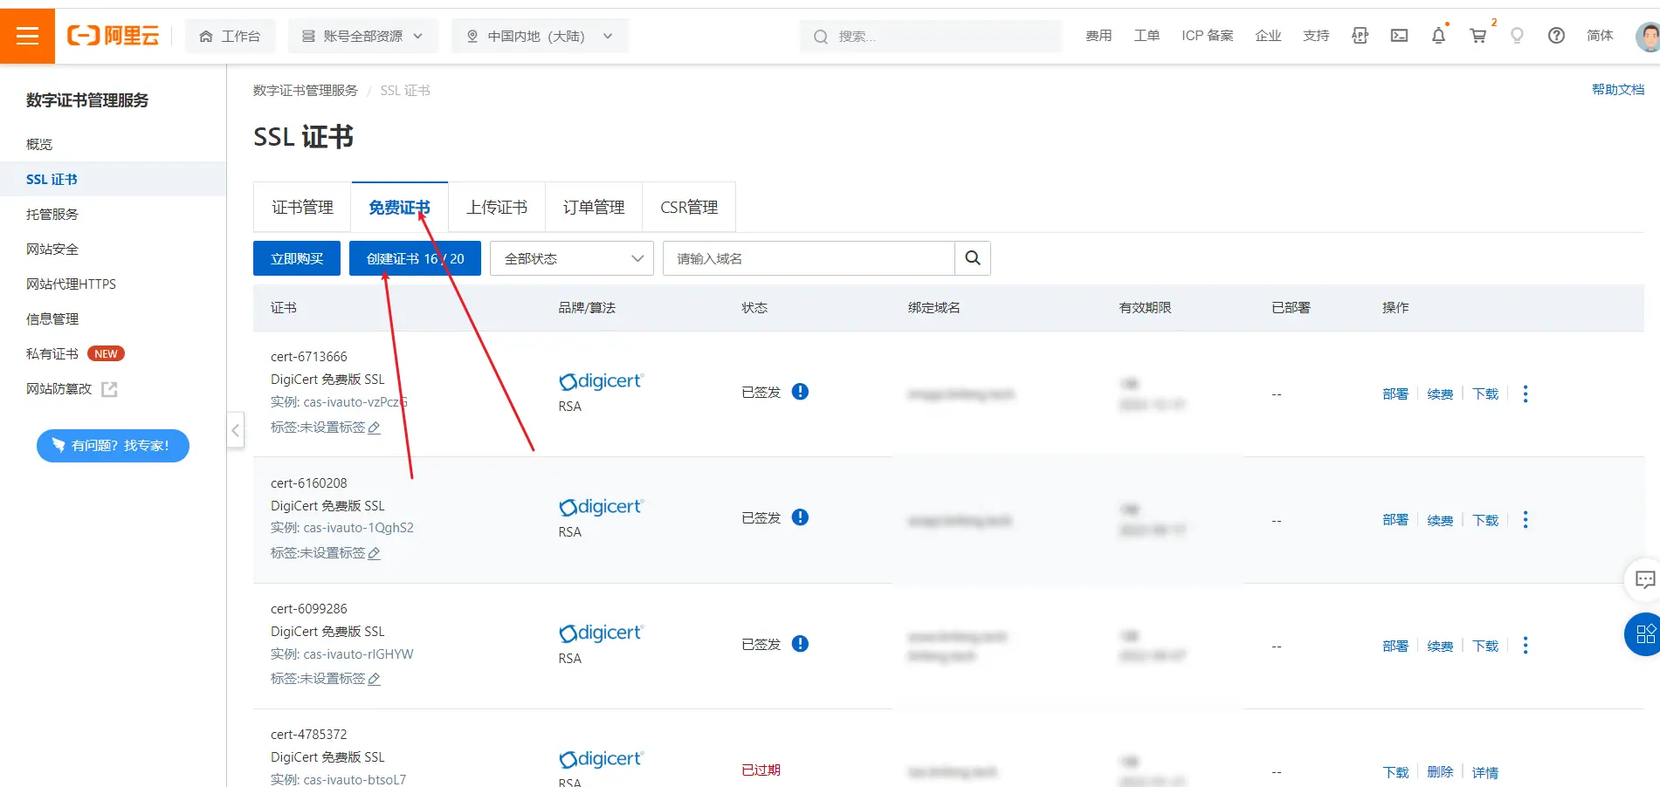Switch to the 免费证书 tab

coord(399,208)
